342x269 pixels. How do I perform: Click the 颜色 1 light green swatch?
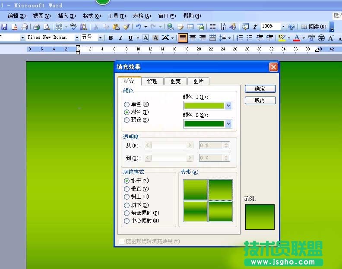[204, 106]
